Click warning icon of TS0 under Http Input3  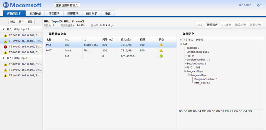pos(6,52)
